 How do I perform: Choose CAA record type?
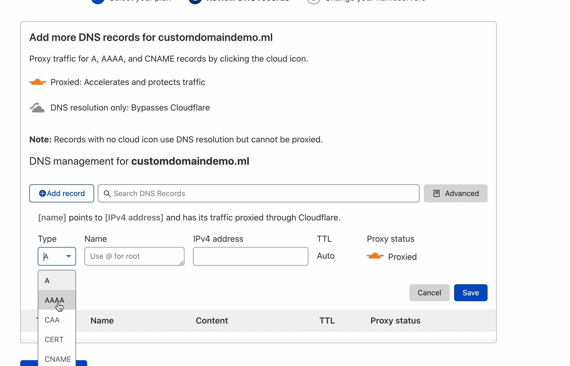(57, 320)
